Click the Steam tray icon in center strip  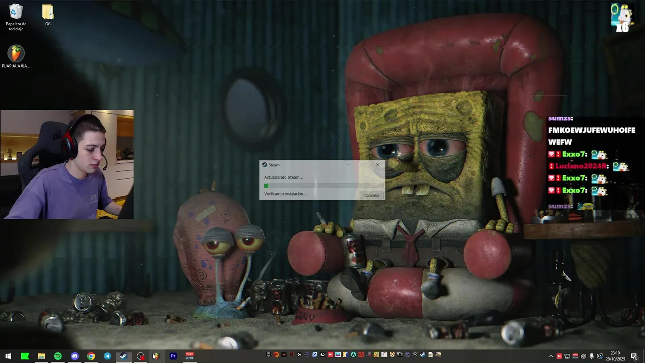423,355
